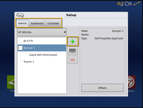Click the Model: label
The image size is (143, 108).
coord(85,35)
